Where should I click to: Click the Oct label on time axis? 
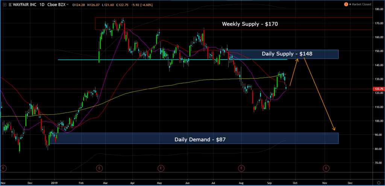coord(295,183)
